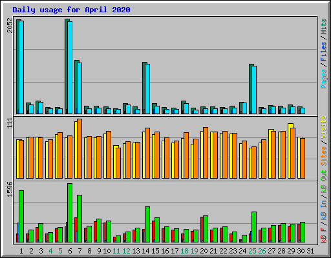Click day label 20 on the x-axis
The image size is (331, 258).
[204, 251]
